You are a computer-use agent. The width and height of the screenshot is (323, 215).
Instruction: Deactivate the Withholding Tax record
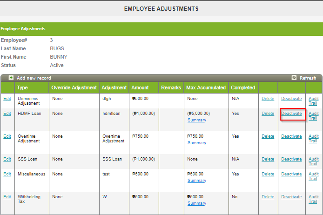[x=291, y=197]
